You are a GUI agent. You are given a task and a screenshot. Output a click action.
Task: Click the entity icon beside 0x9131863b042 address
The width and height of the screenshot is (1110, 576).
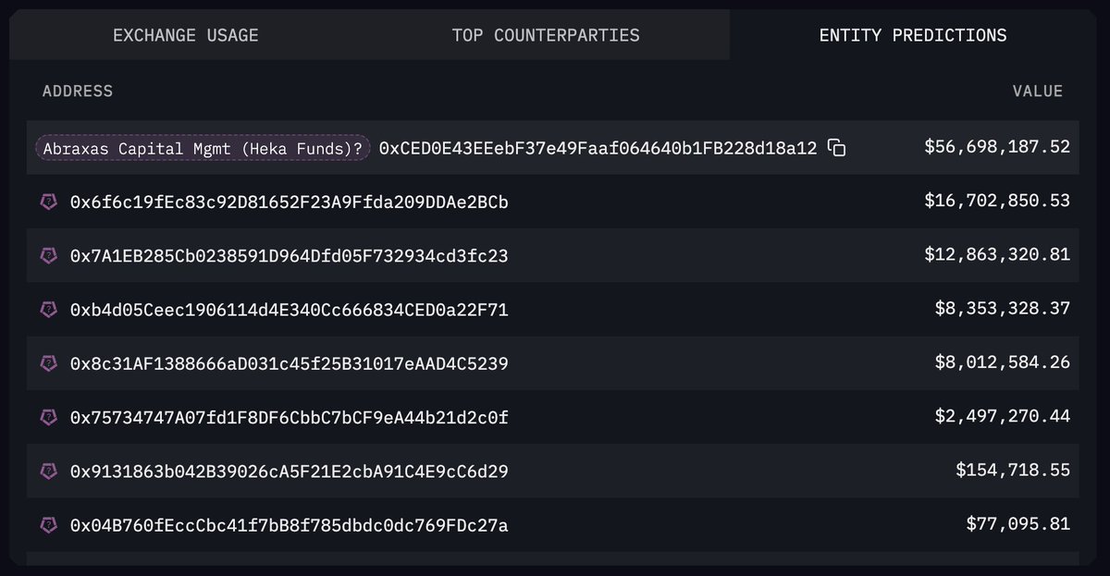(x=48, y=472)
